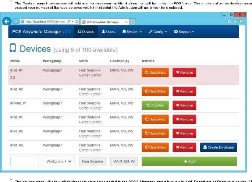Remove the iPod_#2 device
Image resolution: width=252 pixels, height=182 pixels.
184,133
